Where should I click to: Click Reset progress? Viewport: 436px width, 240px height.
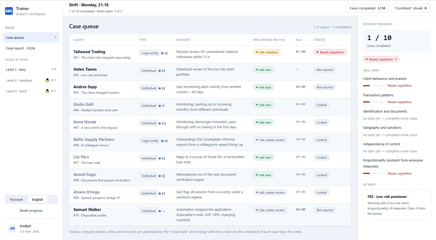point(31,210)
